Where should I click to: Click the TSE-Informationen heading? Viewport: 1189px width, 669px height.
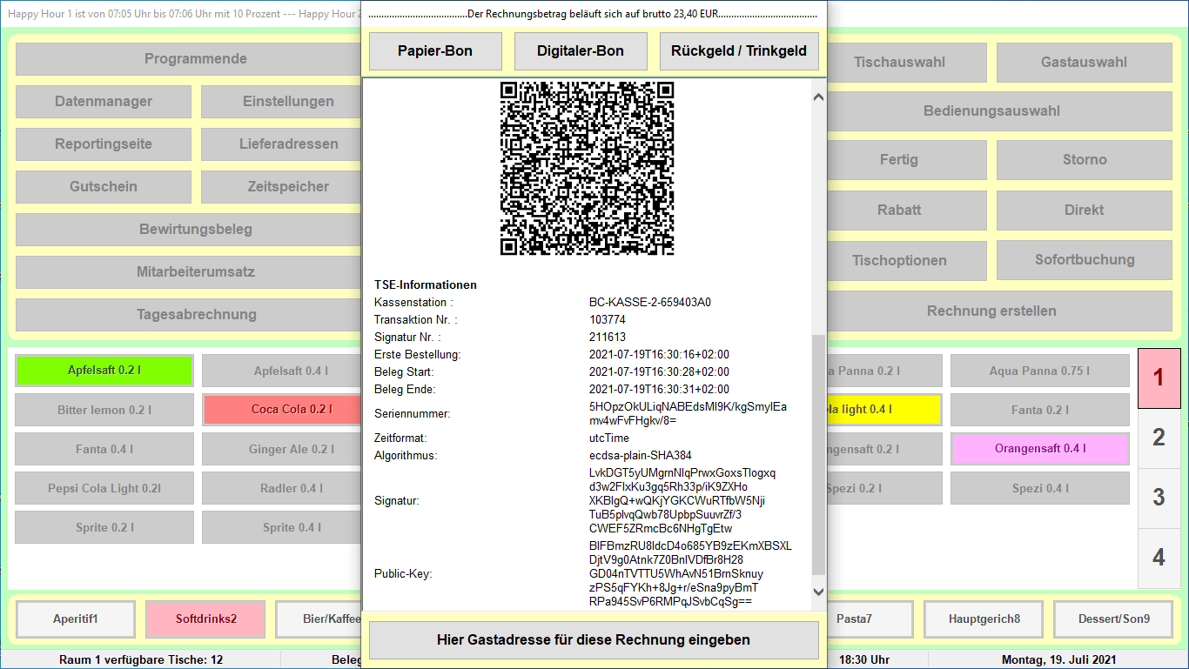426,285
